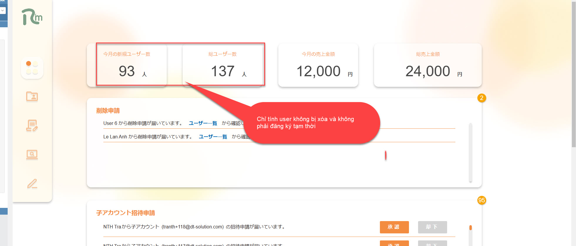Click the orange badge showing 2
Screen dimensions: 576x246
click(481, 98)
